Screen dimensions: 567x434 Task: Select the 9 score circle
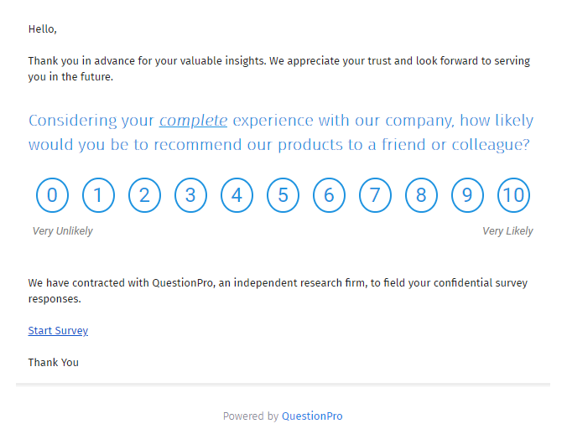467,196
